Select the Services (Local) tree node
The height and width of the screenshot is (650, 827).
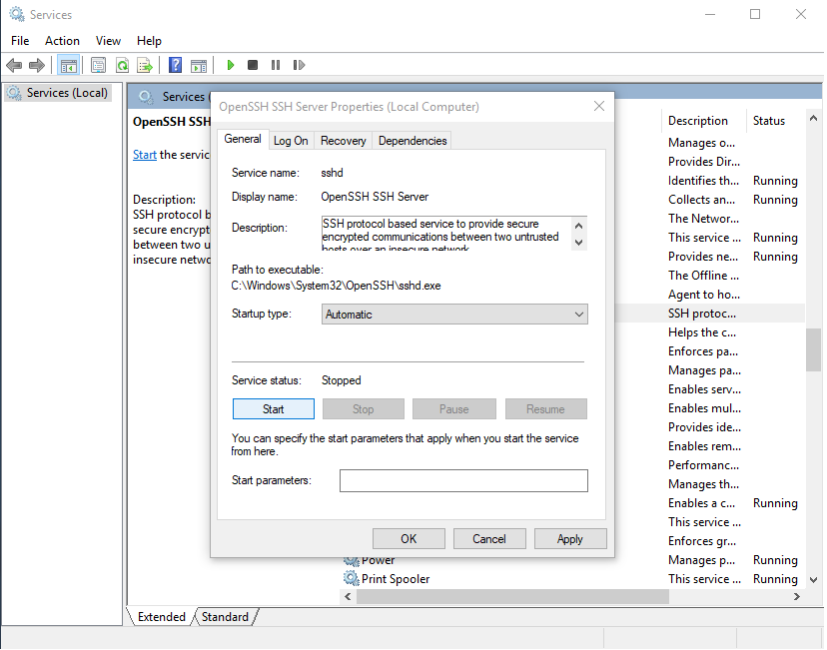click(x=58, y=93)
